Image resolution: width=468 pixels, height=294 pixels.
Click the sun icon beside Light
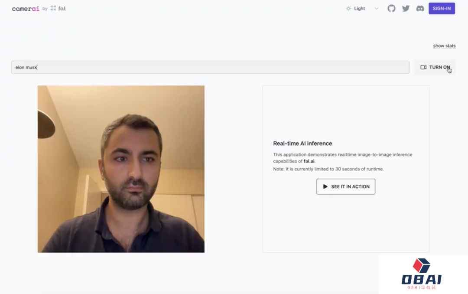348,8
